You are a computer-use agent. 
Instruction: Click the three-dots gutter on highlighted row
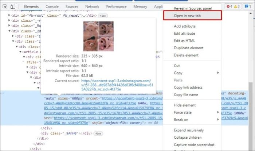(3, 93)
